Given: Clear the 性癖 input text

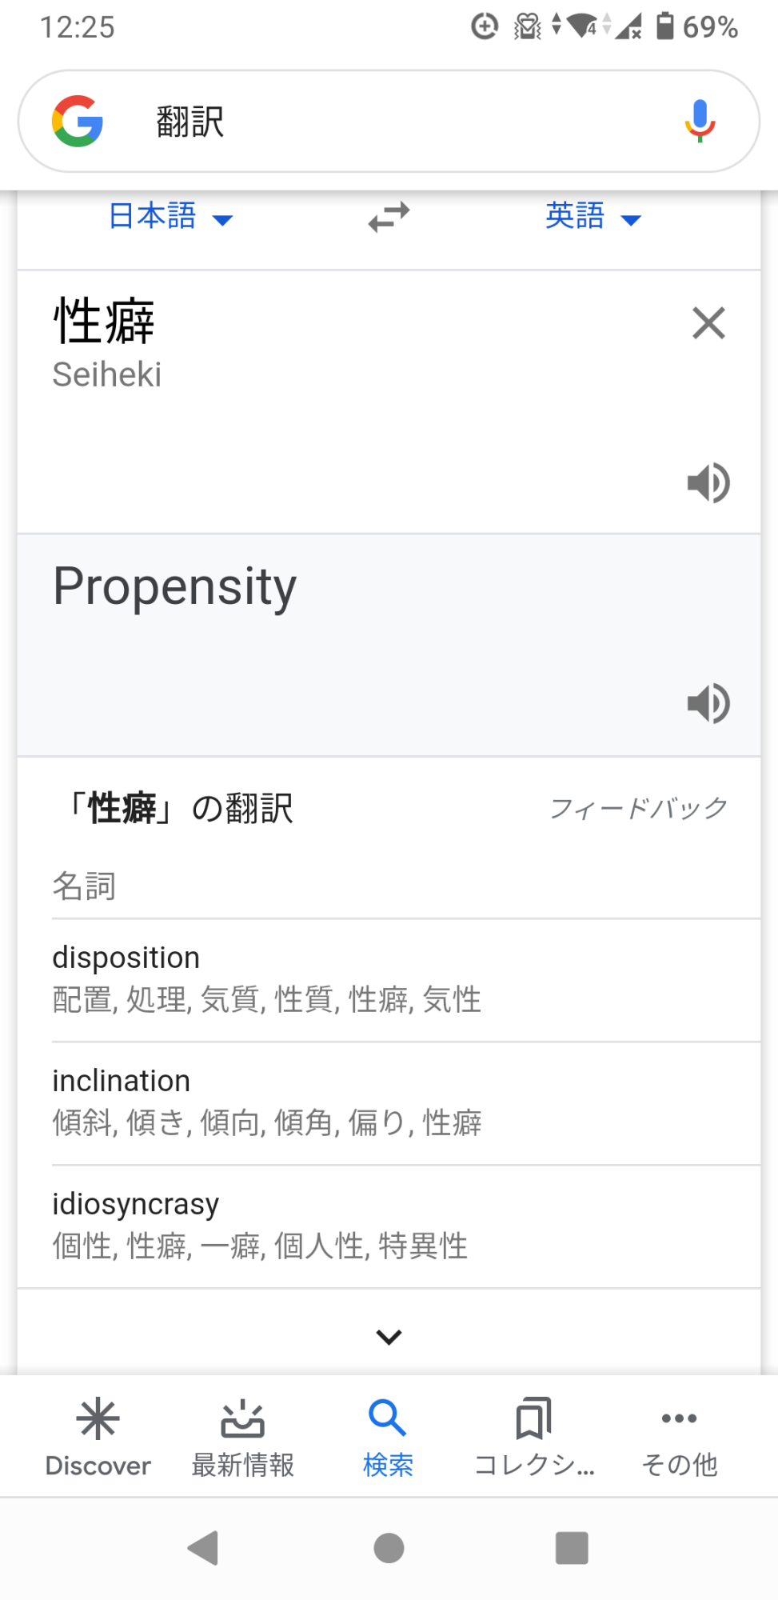Looking at the screenshot, I should 708,323.
